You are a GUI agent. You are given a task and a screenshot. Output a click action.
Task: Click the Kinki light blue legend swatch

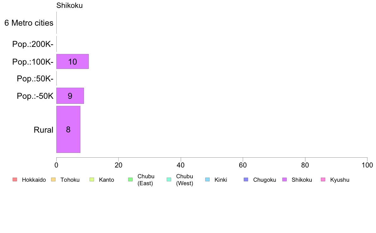point(207,179)
